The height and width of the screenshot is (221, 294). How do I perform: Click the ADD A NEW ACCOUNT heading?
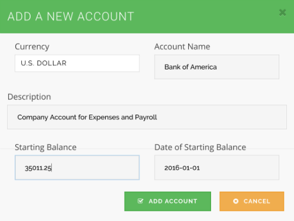coord(71,16)
